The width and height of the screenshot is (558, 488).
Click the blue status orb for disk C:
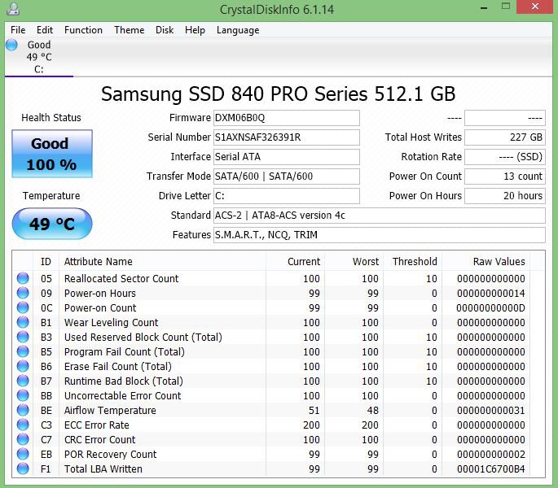point(11,45)
